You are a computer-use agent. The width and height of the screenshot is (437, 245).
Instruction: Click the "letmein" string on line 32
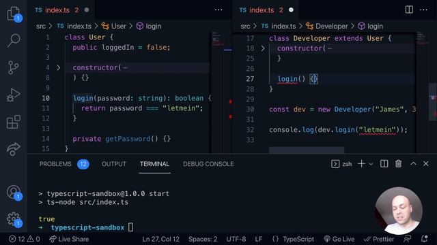pos(377,130)
